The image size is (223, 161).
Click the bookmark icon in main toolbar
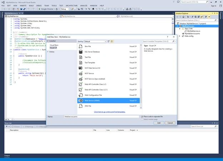point(93,9)
